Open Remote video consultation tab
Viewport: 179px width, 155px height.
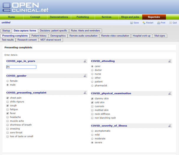coord(115,36)
